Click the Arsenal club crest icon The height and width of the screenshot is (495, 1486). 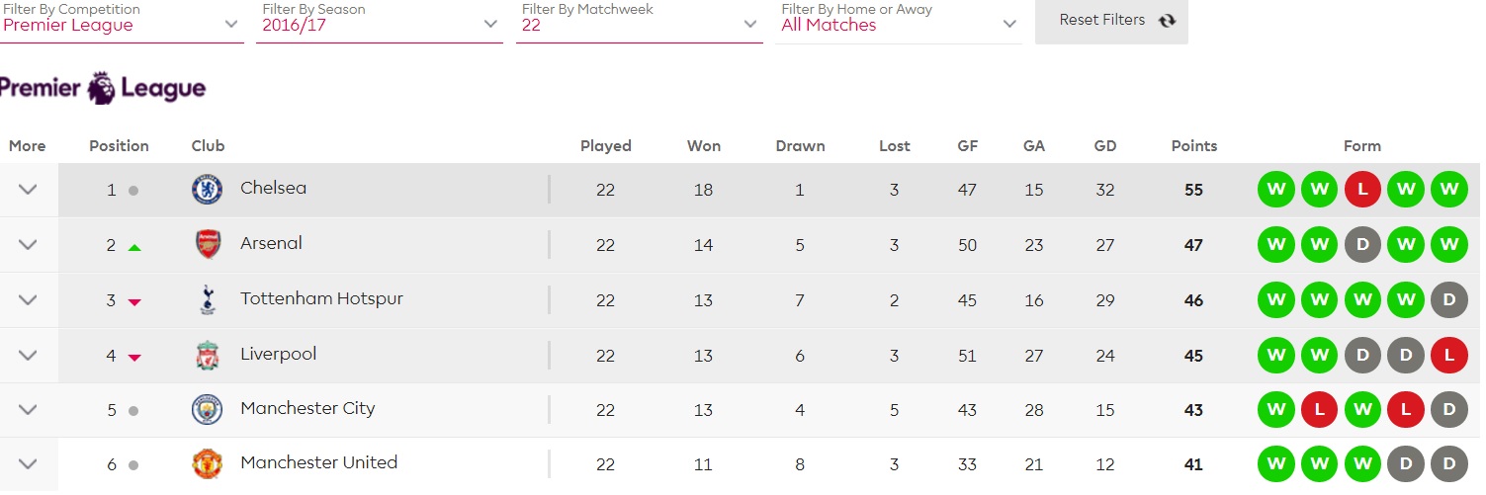pyautogui.click(x=208, y=244)
